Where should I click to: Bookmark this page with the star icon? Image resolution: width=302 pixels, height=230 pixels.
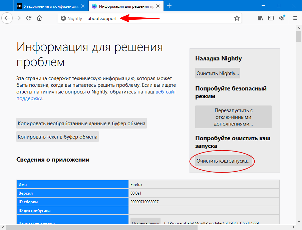237,18
